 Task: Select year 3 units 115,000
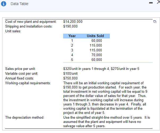[96, 50]
